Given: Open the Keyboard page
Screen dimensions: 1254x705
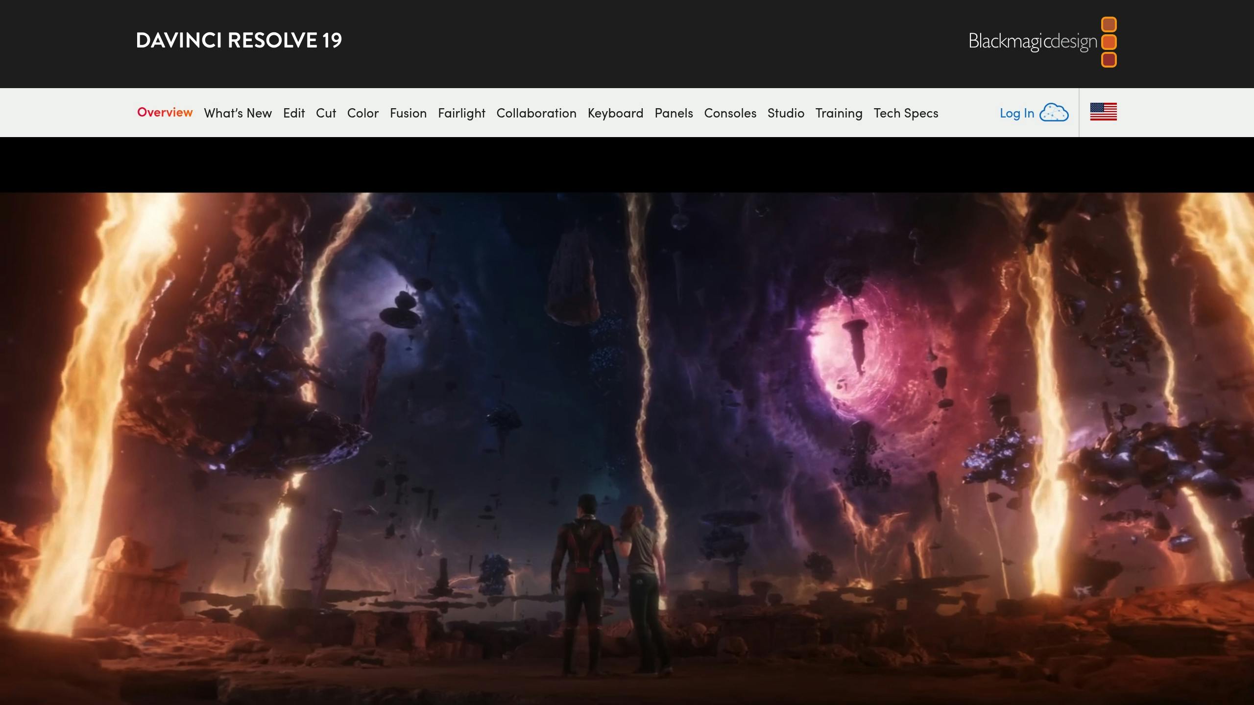Looking at the screenshot, I should (x=615, y=113).
